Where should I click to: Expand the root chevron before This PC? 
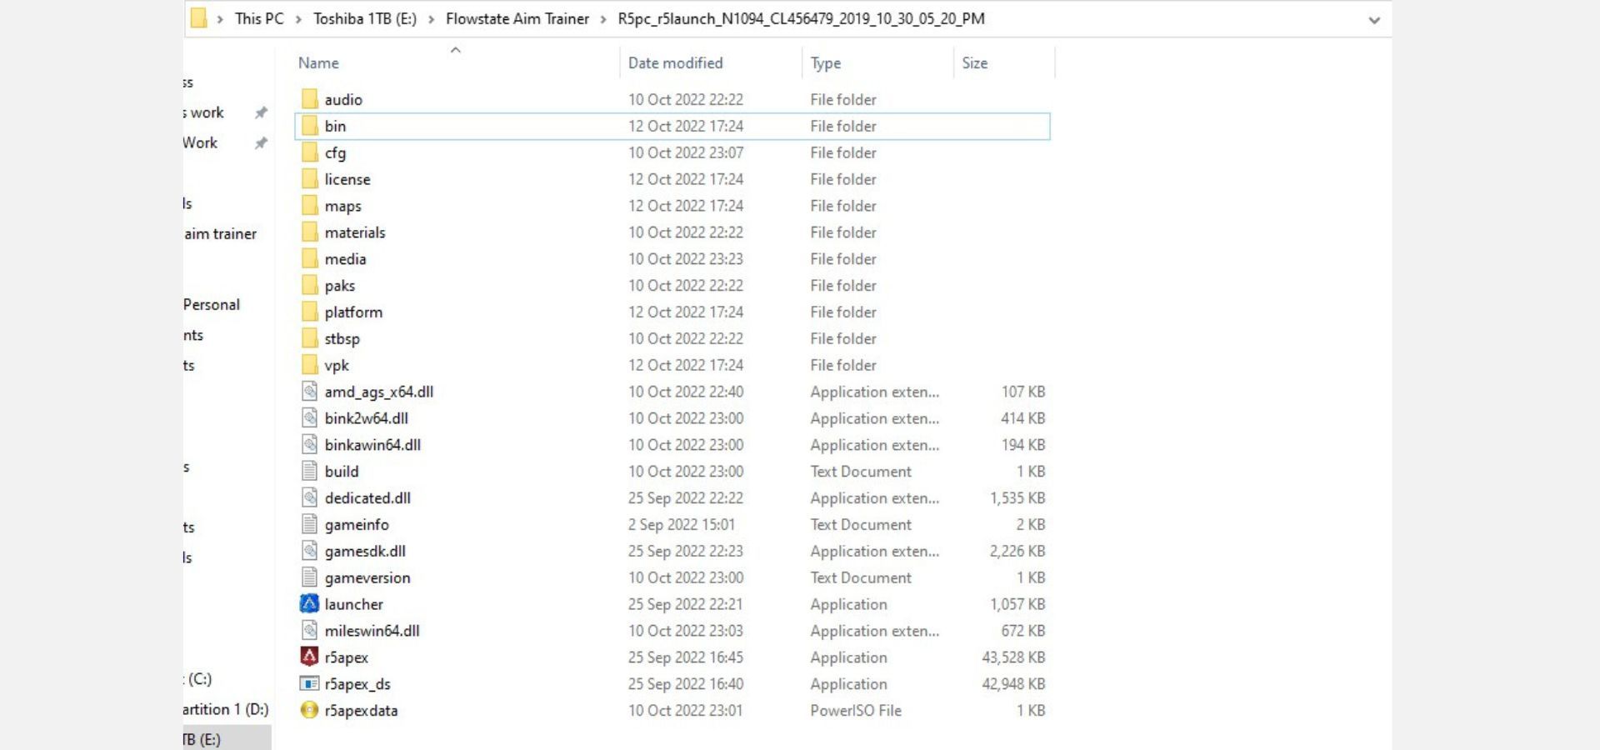[x=220, y=19]
